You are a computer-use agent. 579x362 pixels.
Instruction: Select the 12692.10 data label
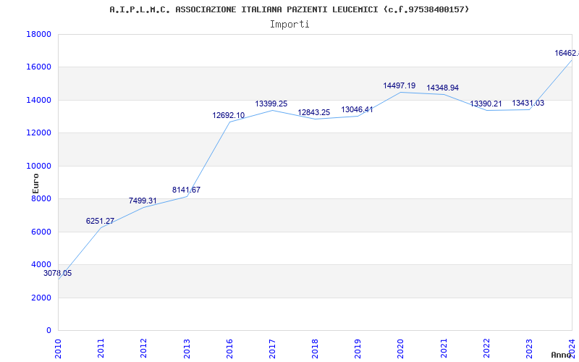(228, 115)
